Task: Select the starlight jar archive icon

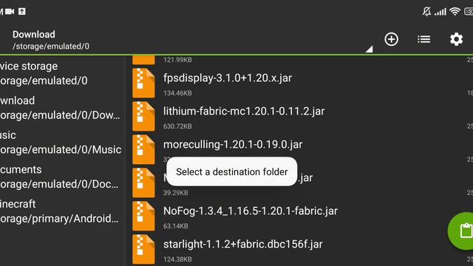Action: [143, 249]
